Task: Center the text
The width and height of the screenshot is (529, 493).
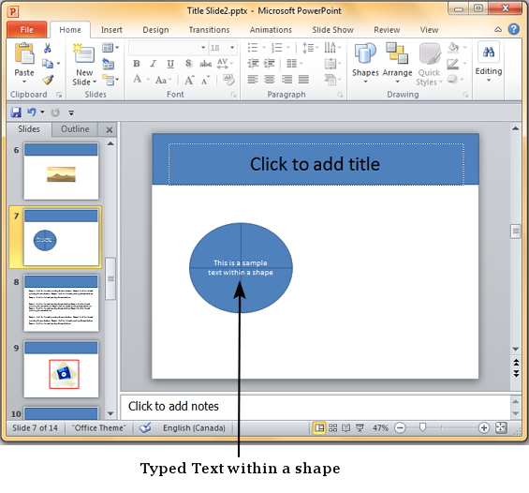Action: [270, 80]
